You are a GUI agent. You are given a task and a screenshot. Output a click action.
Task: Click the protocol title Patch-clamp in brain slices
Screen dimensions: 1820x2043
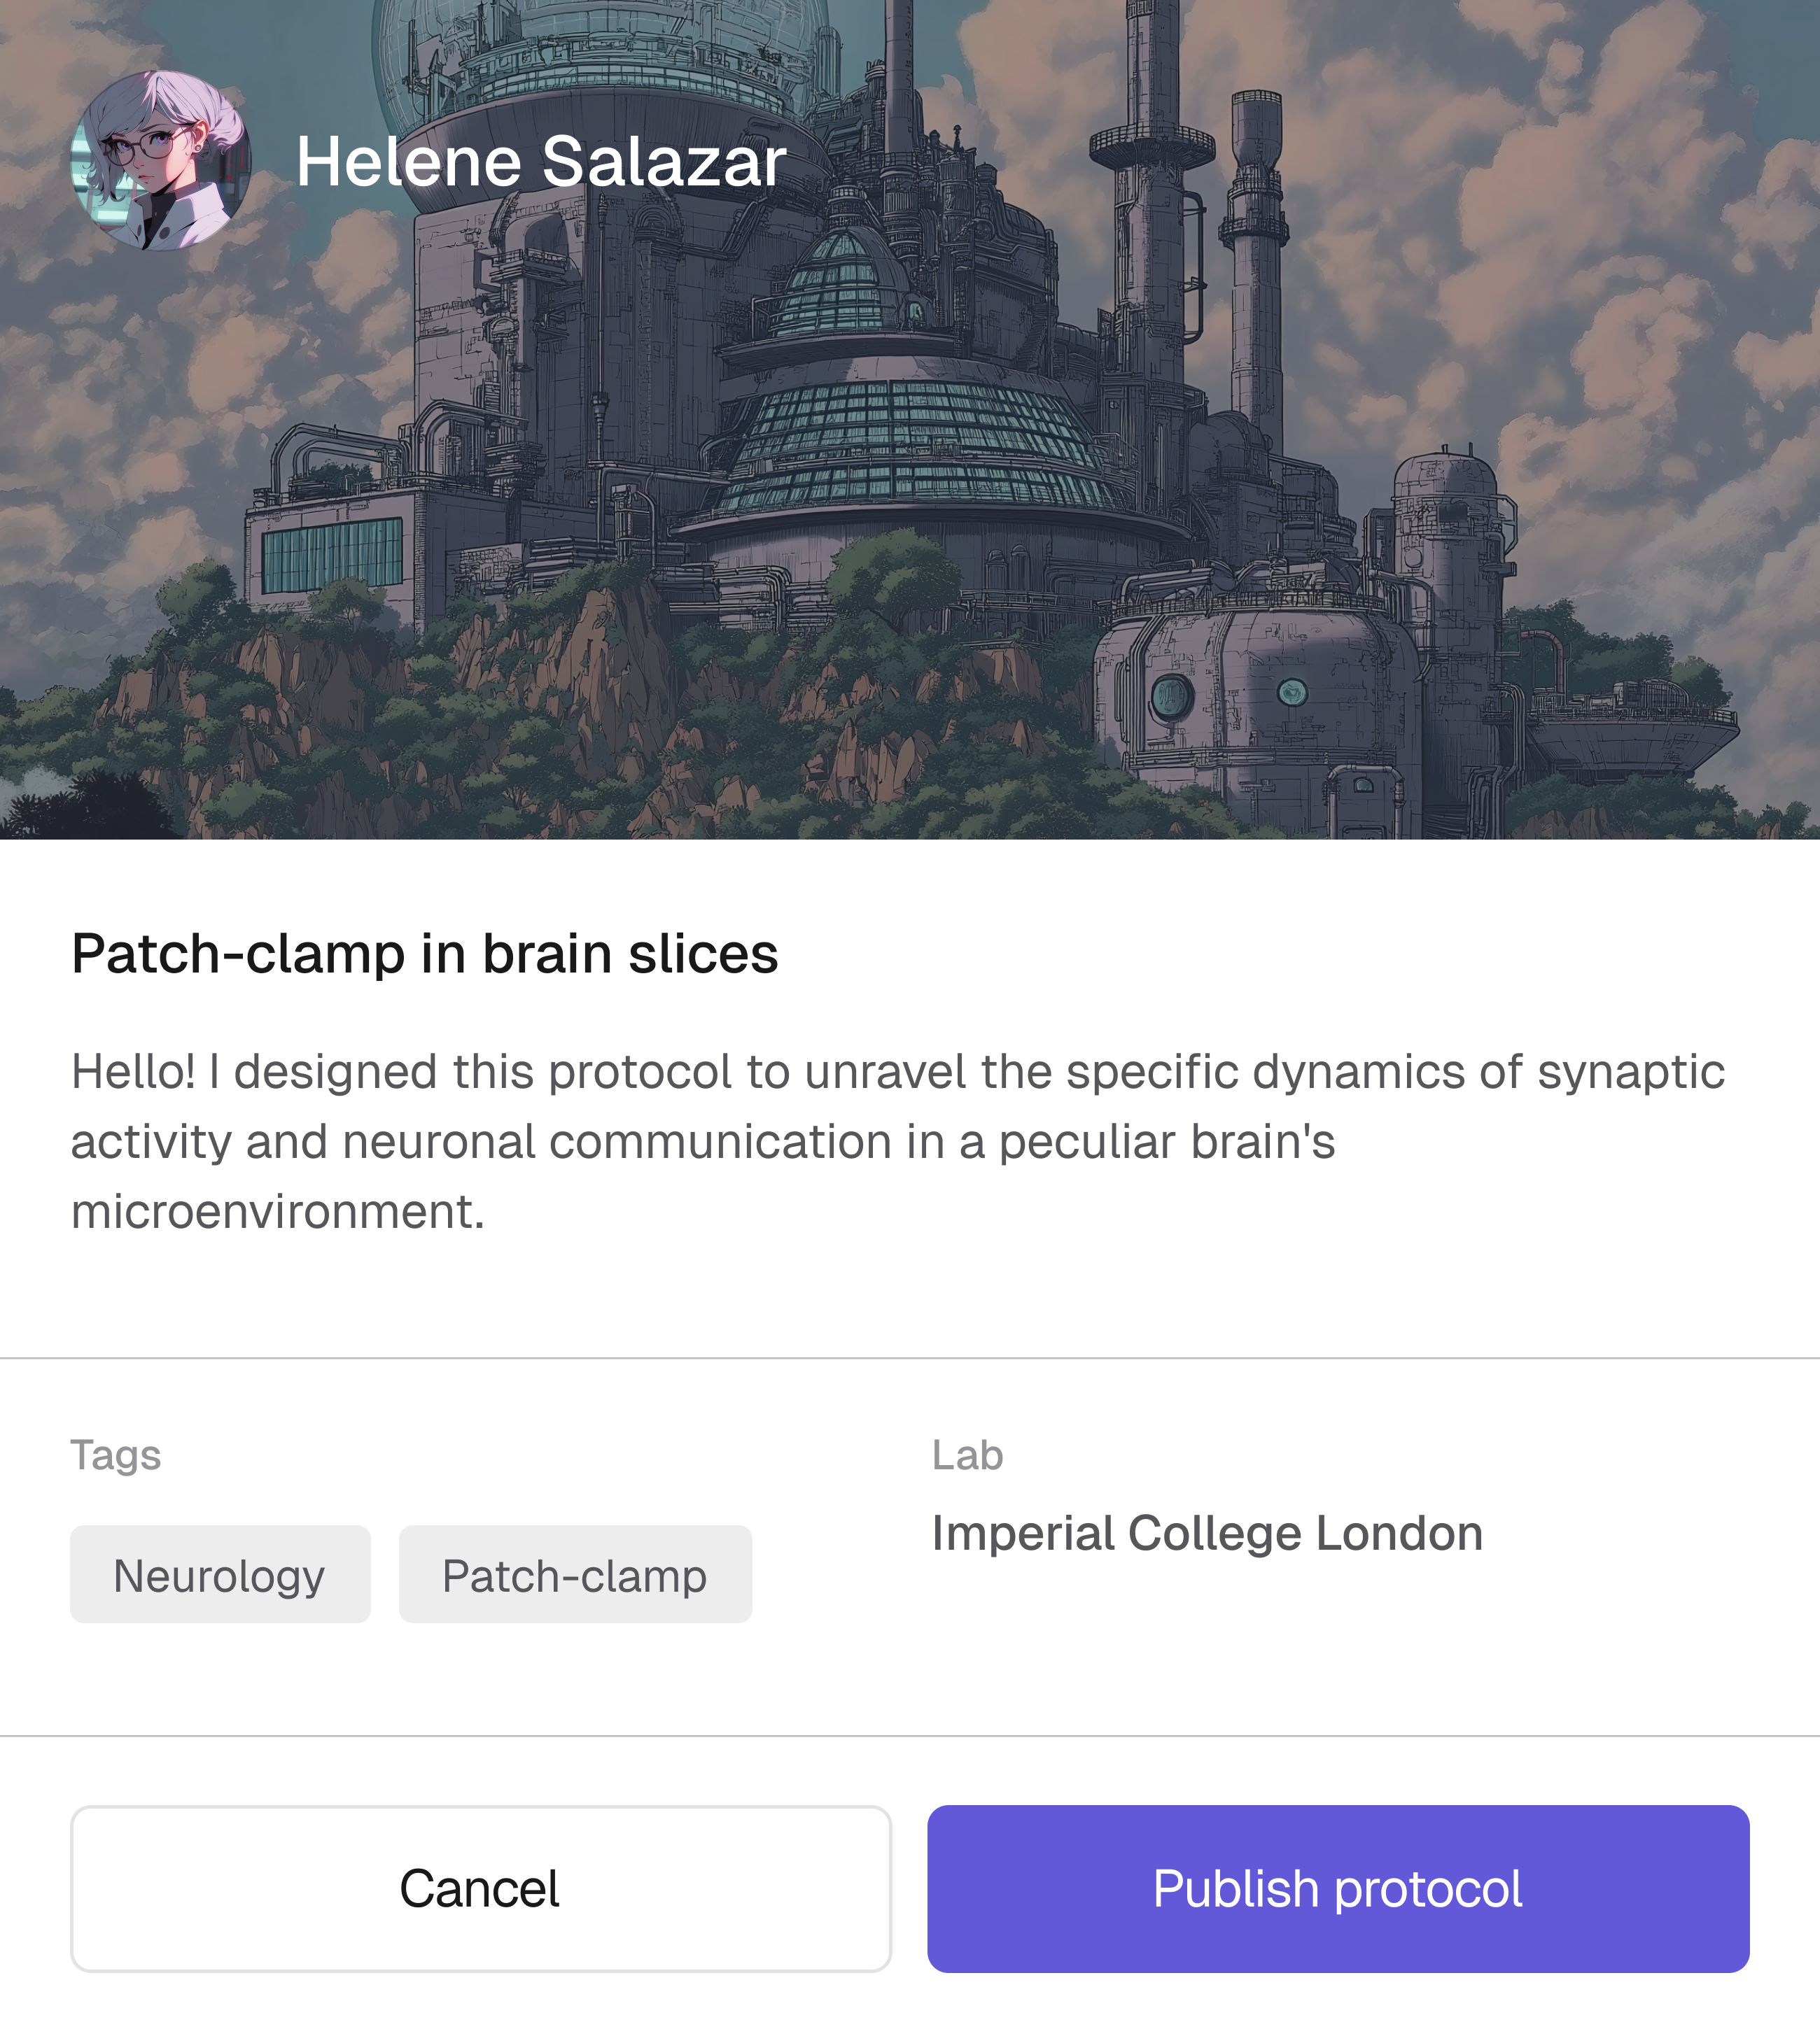[424, 954]
